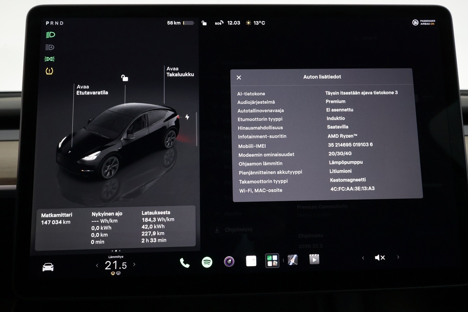Image resolution: width=468 pixels, height=312 pixels.
Task: Open the dashcam camera app
Action: coord(229,261)
